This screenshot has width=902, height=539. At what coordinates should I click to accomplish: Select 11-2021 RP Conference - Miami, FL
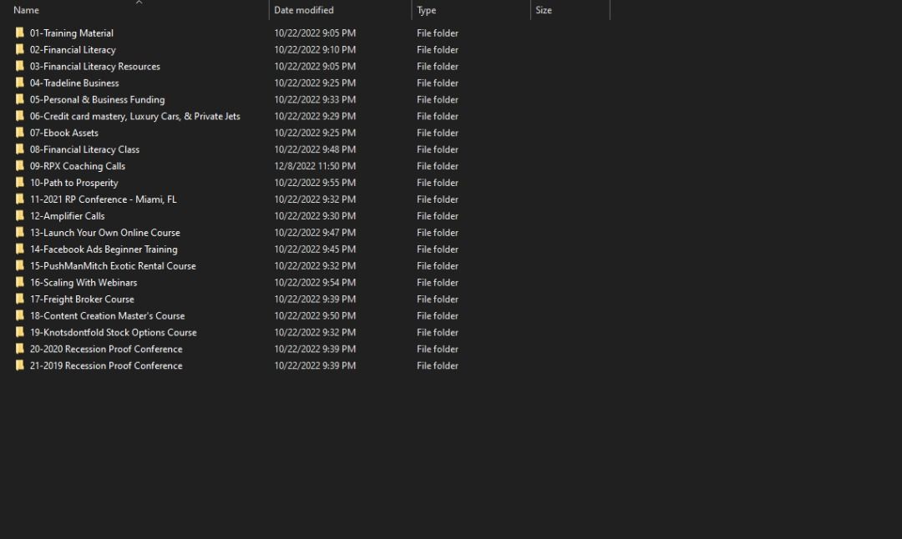point(103,199)
